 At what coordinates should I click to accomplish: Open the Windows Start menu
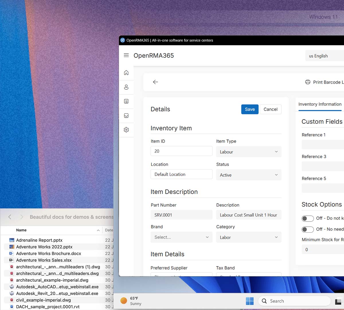coord(250,301)
